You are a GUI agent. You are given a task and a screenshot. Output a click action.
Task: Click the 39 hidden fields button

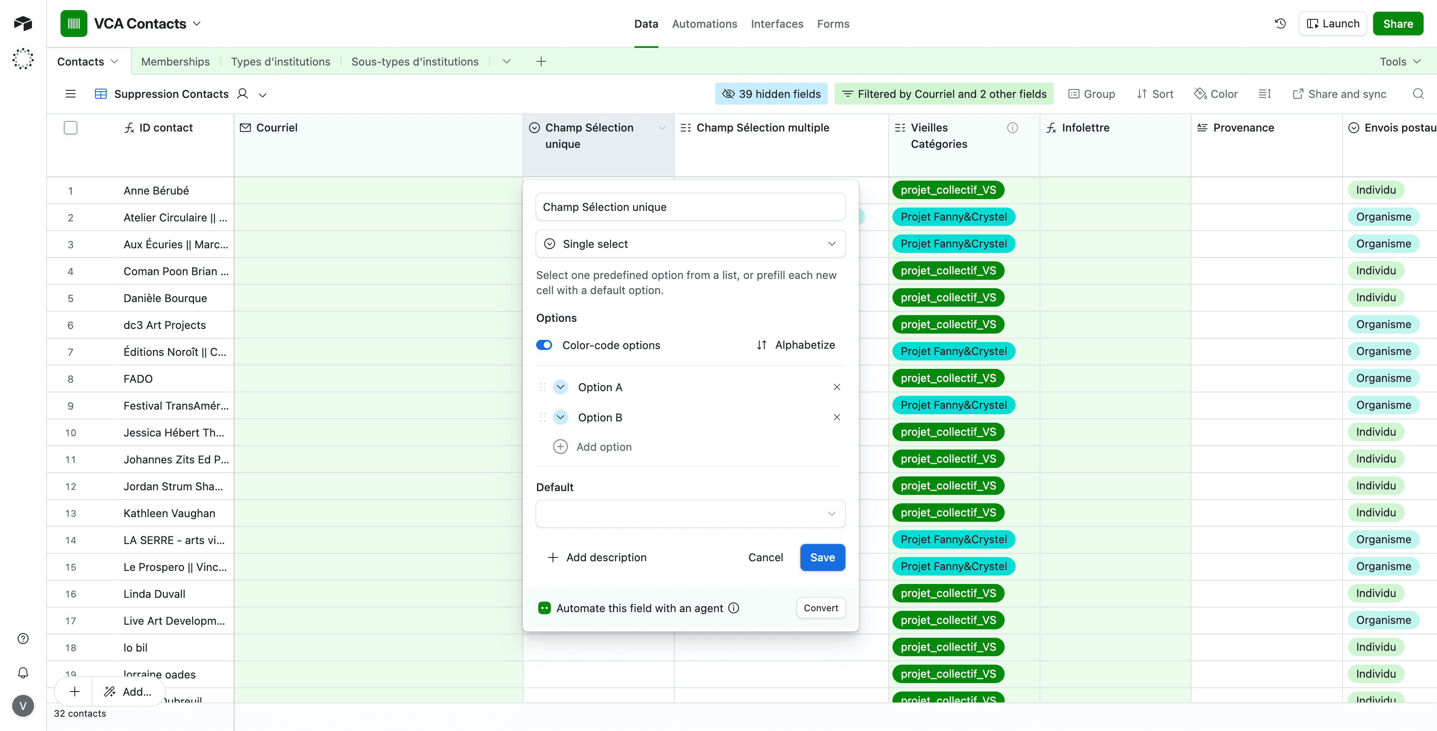coord(771,94)
